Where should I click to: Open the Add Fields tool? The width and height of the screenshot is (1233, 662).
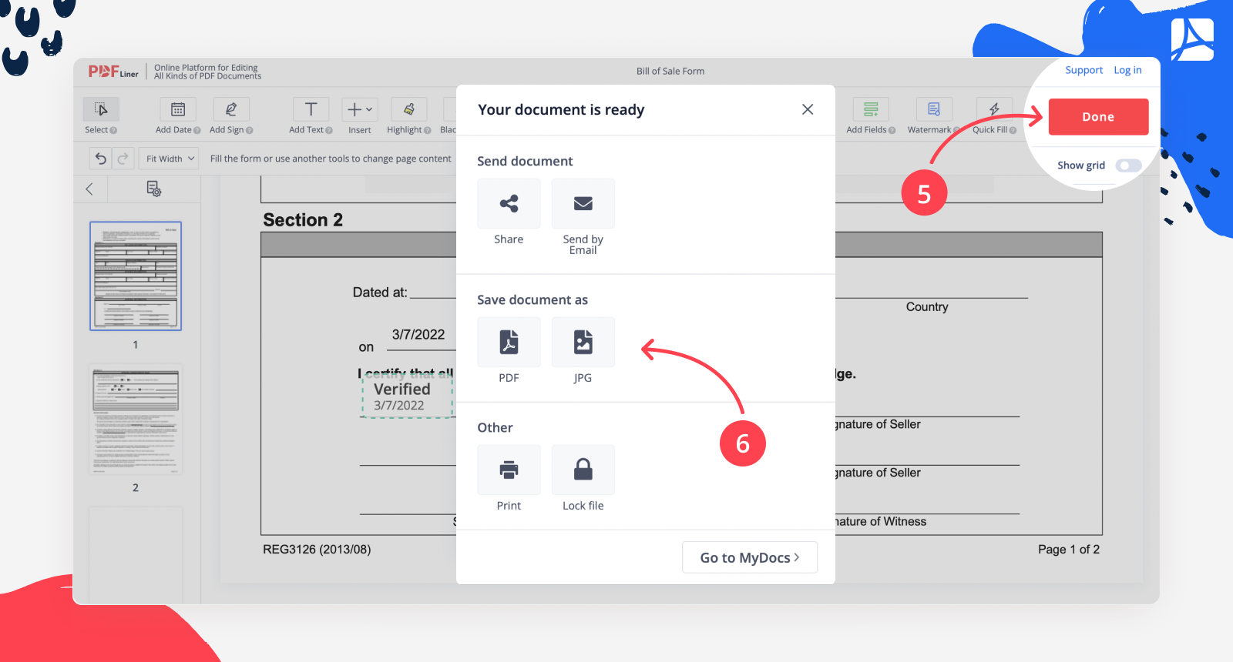click(x=871, y=109)
